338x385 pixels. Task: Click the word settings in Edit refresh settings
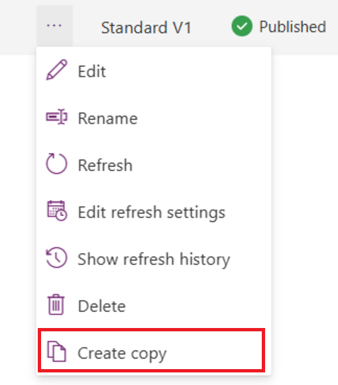point(196,213)
